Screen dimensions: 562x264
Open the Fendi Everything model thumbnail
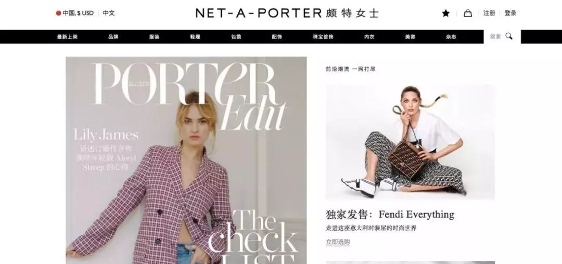coord(411,142)
